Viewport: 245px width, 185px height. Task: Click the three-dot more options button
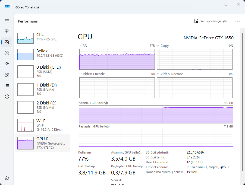click(x=237, y=21)
